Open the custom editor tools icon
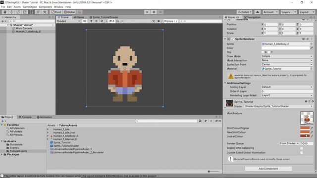This screenshot has height=178, width=317. pyautogui.click(x=45, y=12)
